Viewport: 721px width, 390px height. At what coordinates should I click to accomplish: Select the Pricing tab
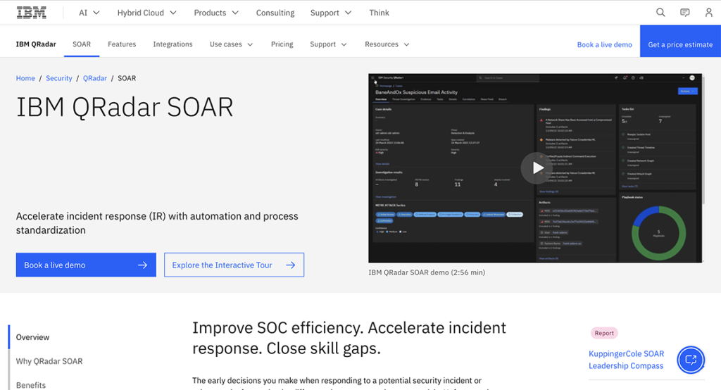pos(282,44)
